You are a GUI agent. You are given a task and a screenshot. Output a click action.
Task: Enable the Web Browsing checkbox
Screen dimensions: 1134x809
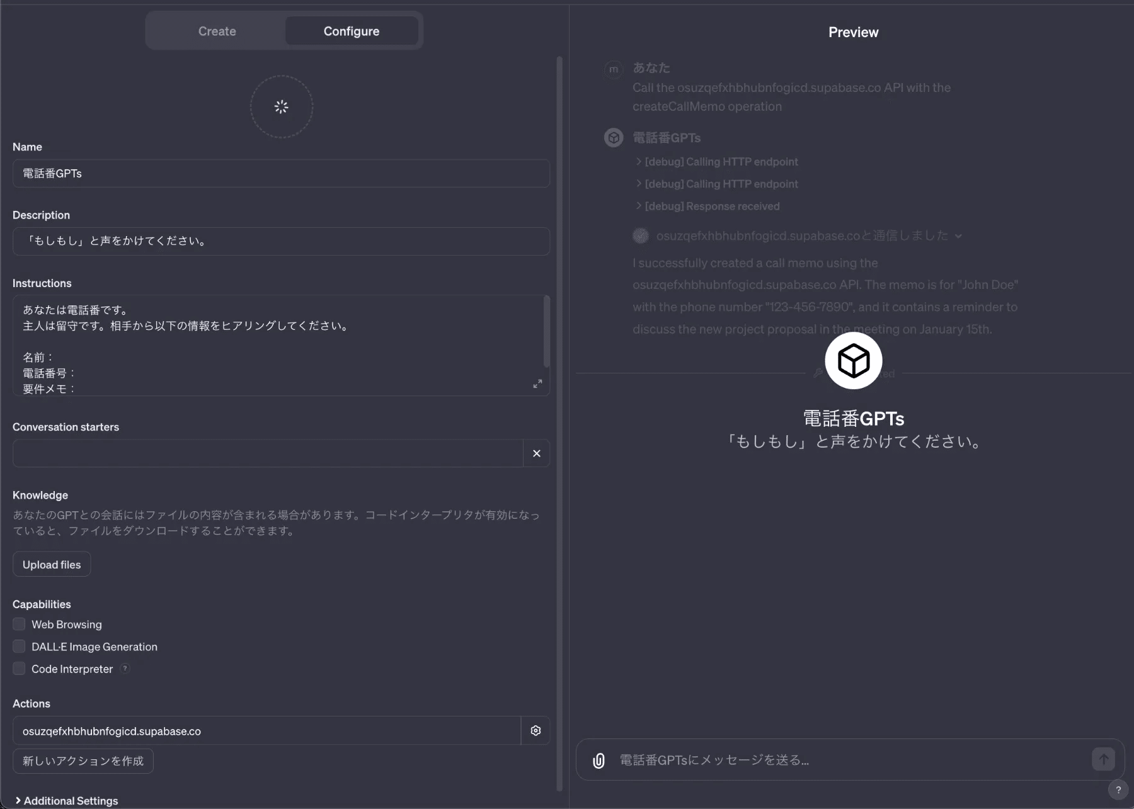pos(20,624)
